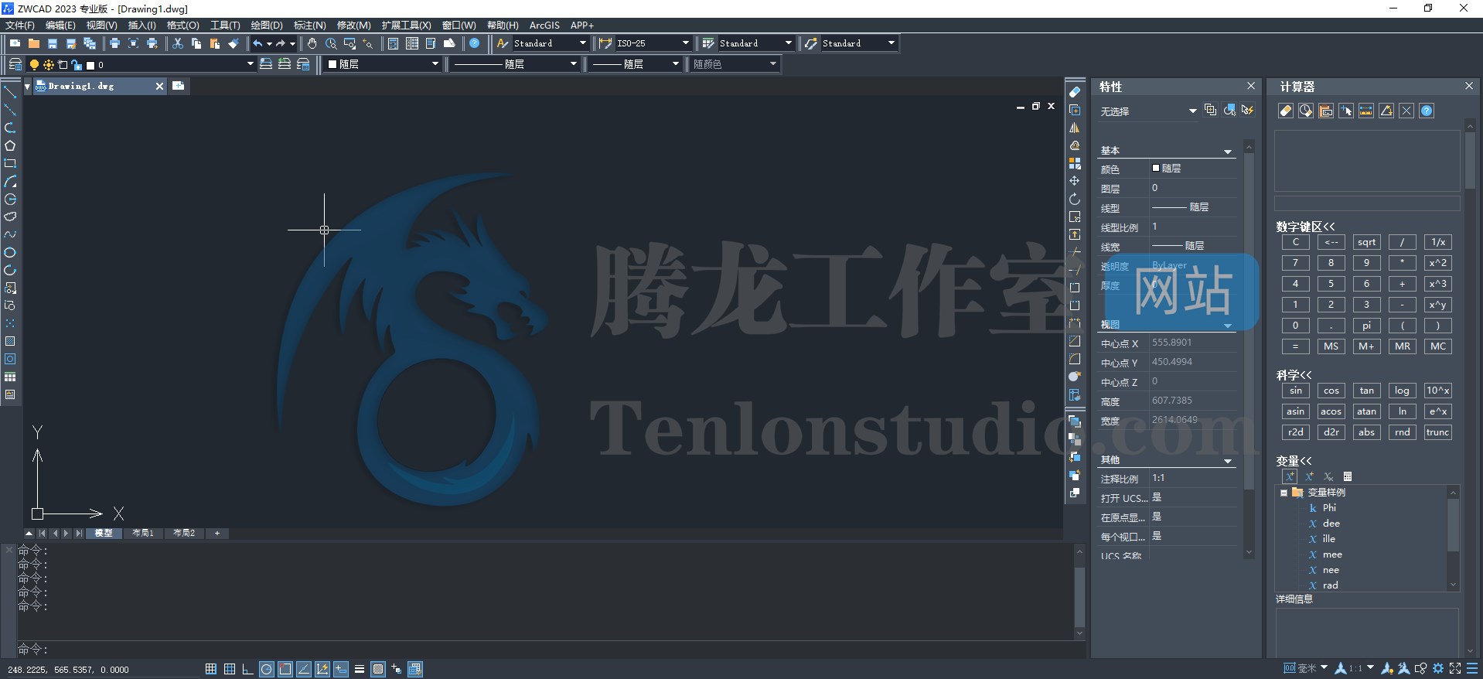Collapse the 变量样例 tree folder

pyautogui.click(x=1284, y=493)
